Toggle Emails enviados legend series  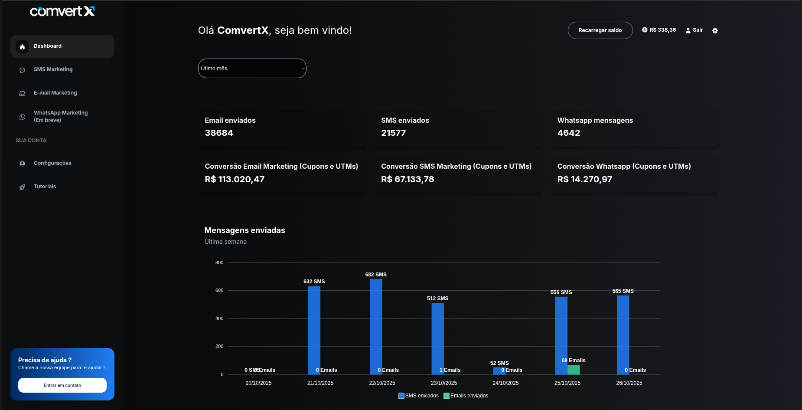tap(466, 396)
